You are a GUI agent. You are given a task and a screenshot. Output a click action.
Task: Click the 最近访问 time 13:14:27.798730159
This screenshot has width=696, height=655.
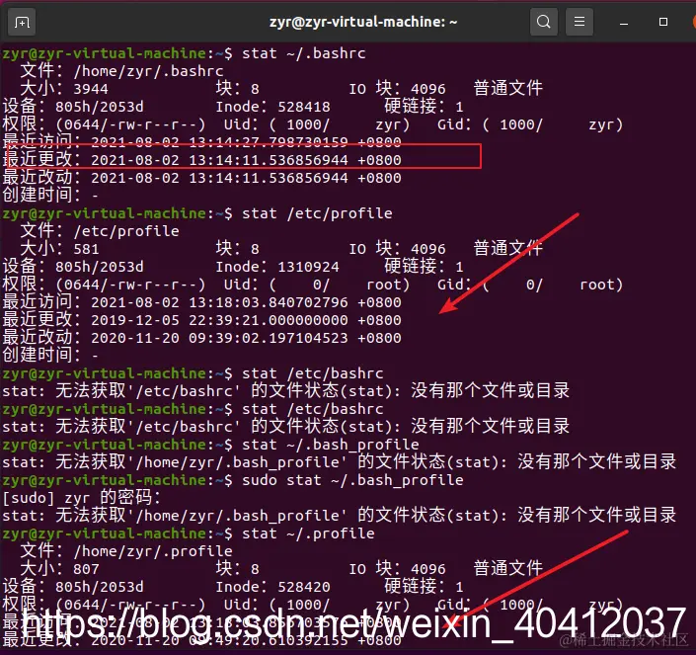click(269, 142)
